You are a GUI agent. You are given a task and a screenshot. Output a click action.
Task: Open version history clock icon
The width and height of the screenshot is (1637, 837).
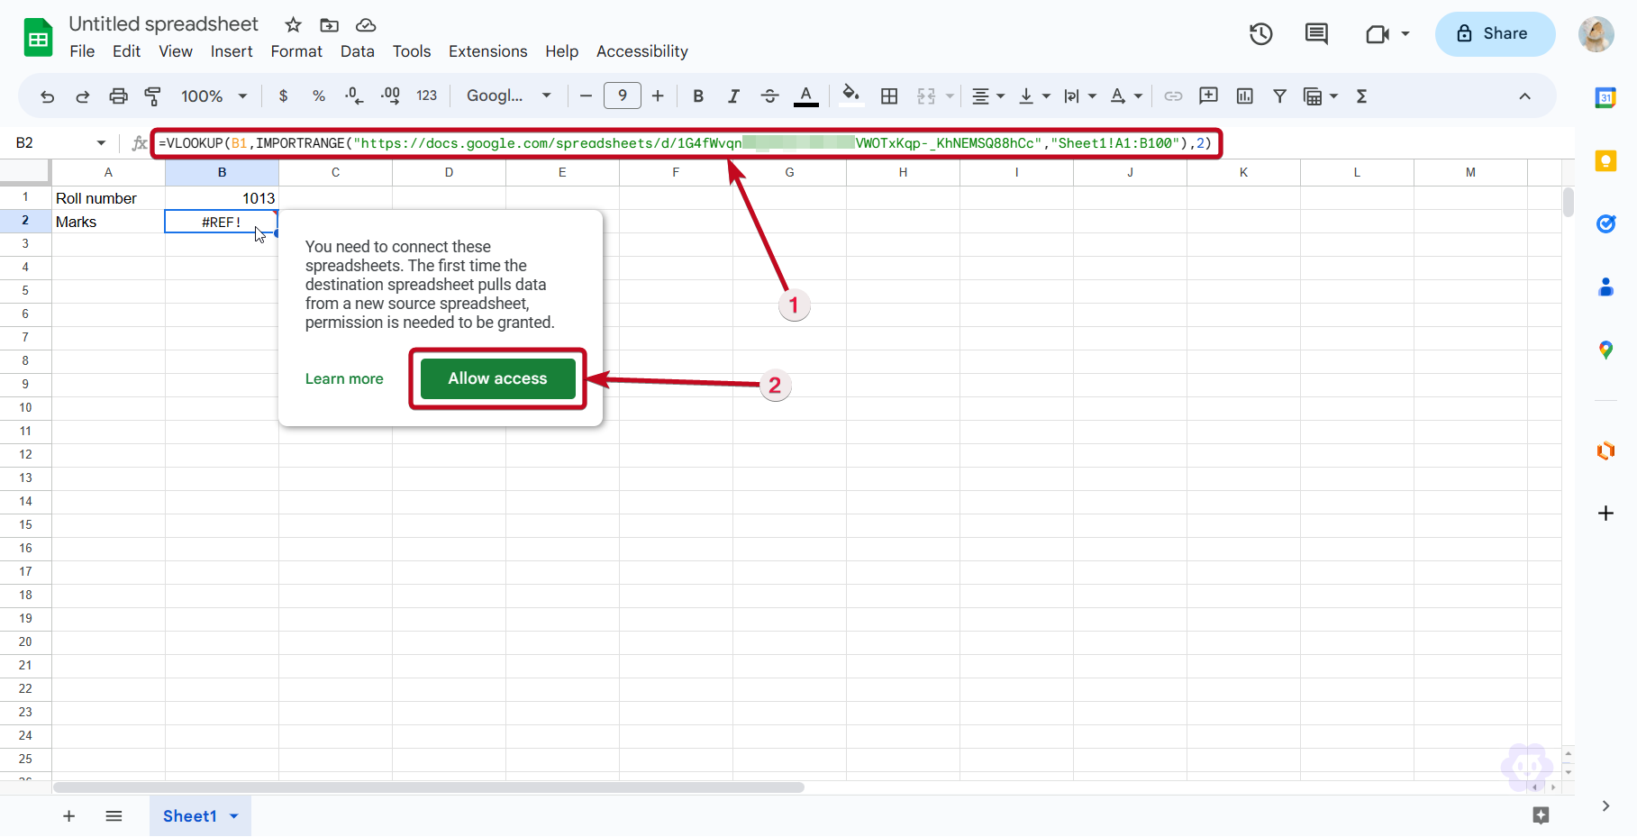point(1261,34)
